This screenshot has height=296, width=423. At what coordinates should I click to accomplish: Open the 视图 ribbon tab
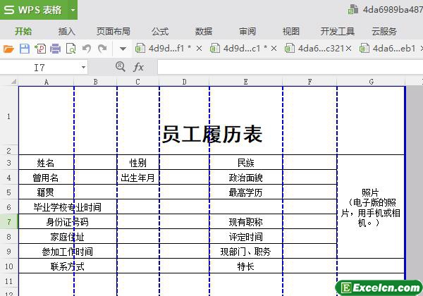click(x=290, y=32)
